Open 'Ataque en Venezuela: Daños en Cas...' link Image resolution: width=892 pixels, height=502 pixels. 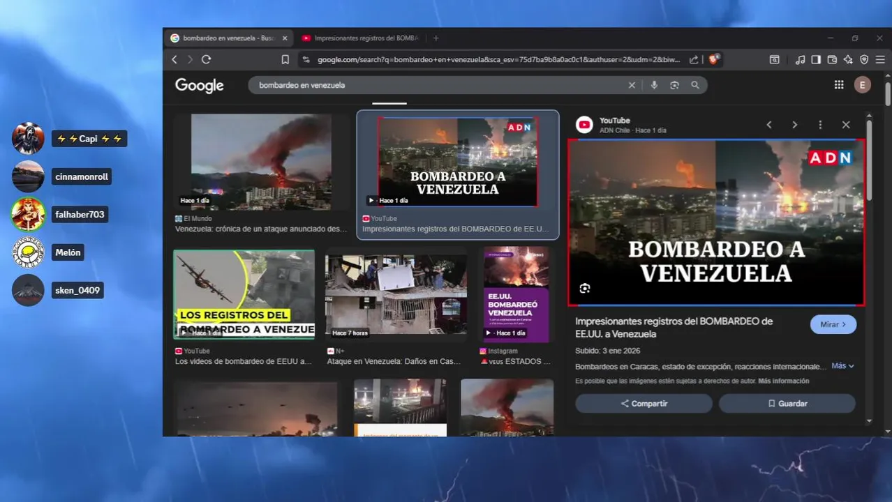tap(394, 361)
